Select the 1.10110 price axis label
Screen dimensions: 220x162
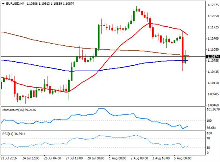(x=213, y=83)
